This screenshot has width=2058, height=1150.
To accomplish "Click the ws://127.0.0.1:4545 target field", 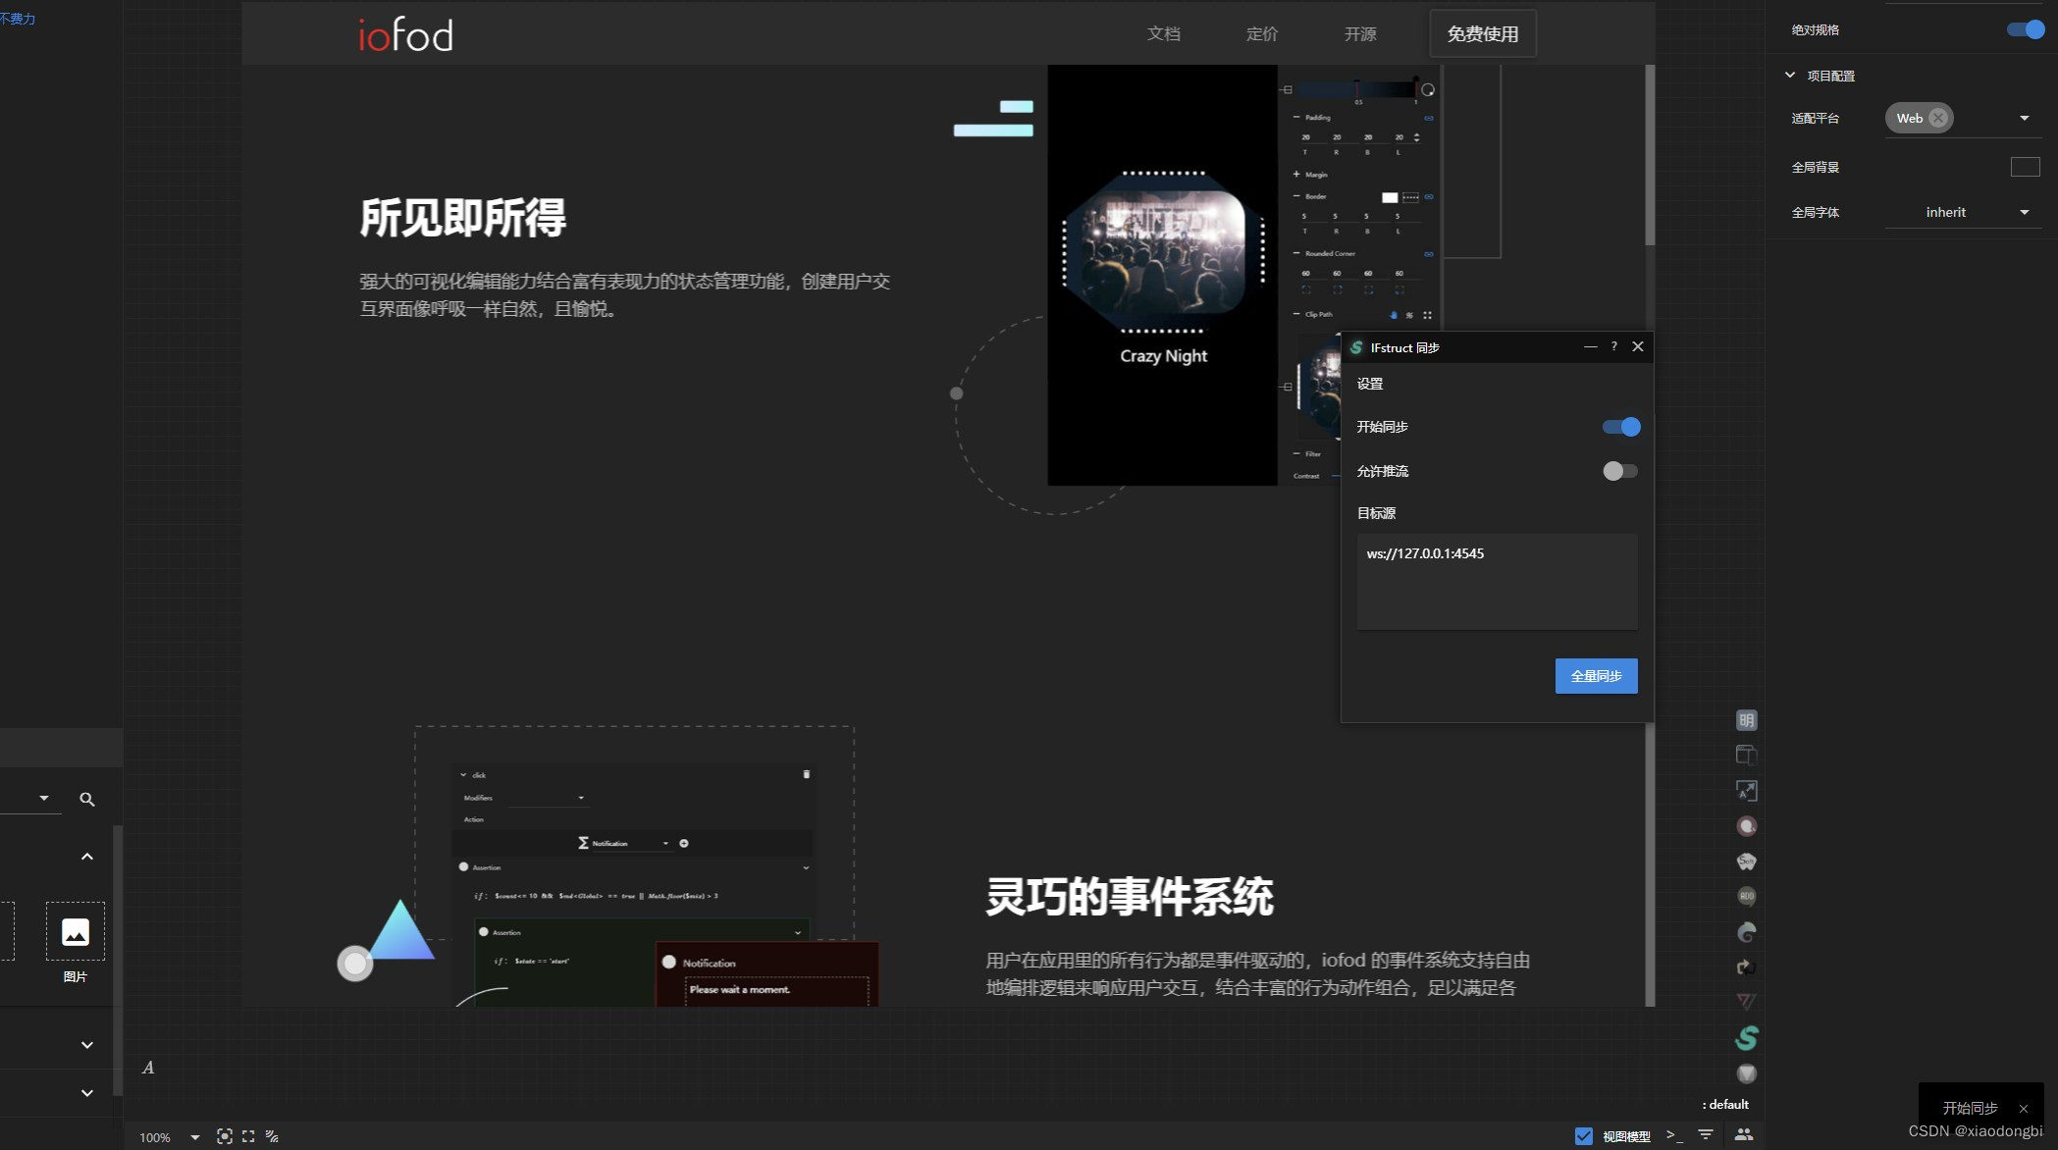I will click(1498, 582).
